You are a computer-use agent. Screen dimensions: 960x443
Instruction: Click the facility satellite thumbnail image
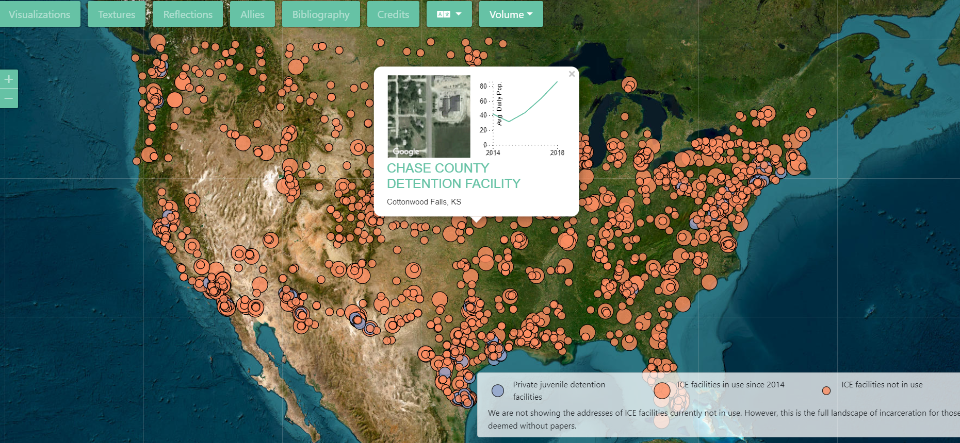point(429,116)
